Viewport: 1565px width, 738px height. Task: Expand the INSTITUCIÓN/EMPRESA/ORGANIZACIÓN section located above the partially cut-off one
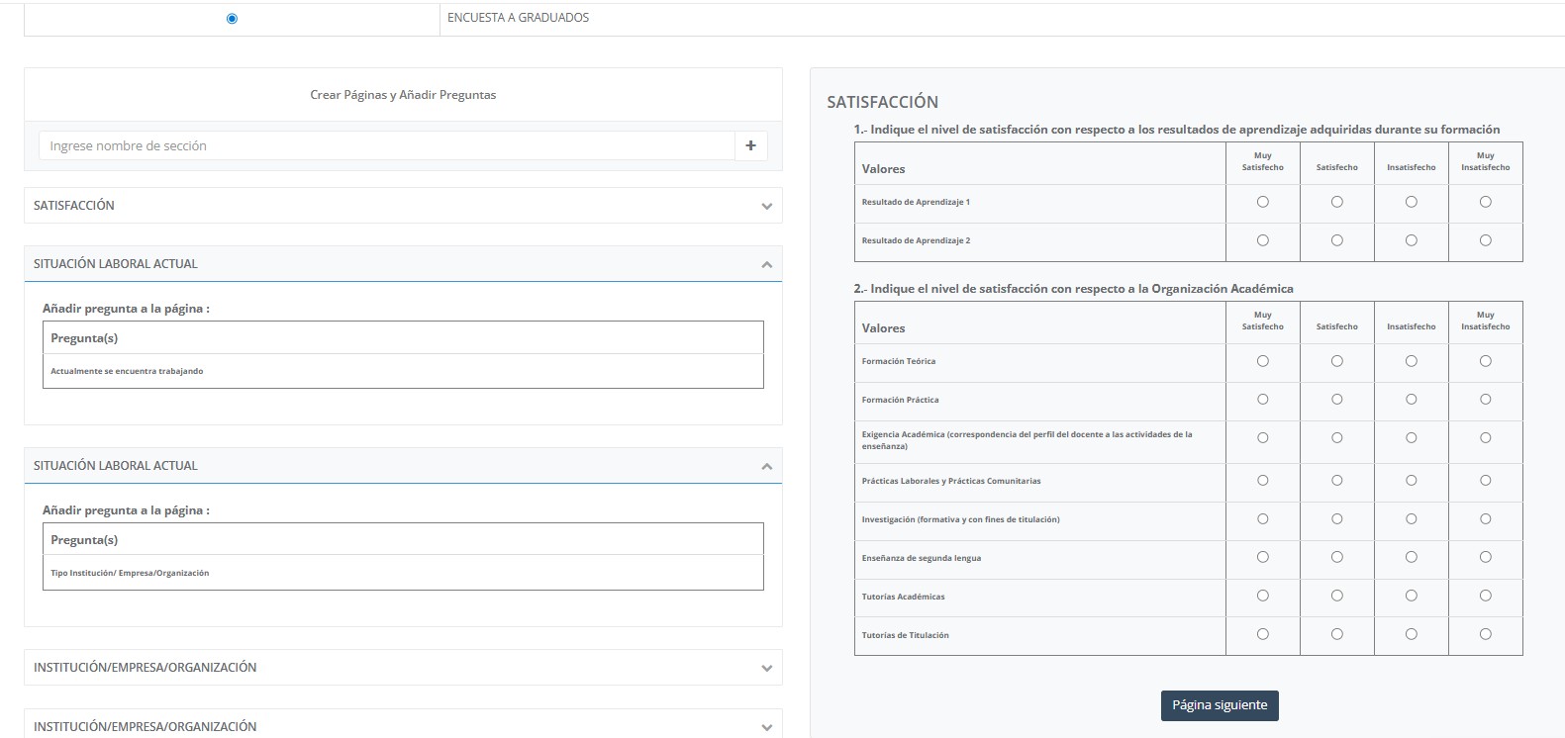coord(766,668)
